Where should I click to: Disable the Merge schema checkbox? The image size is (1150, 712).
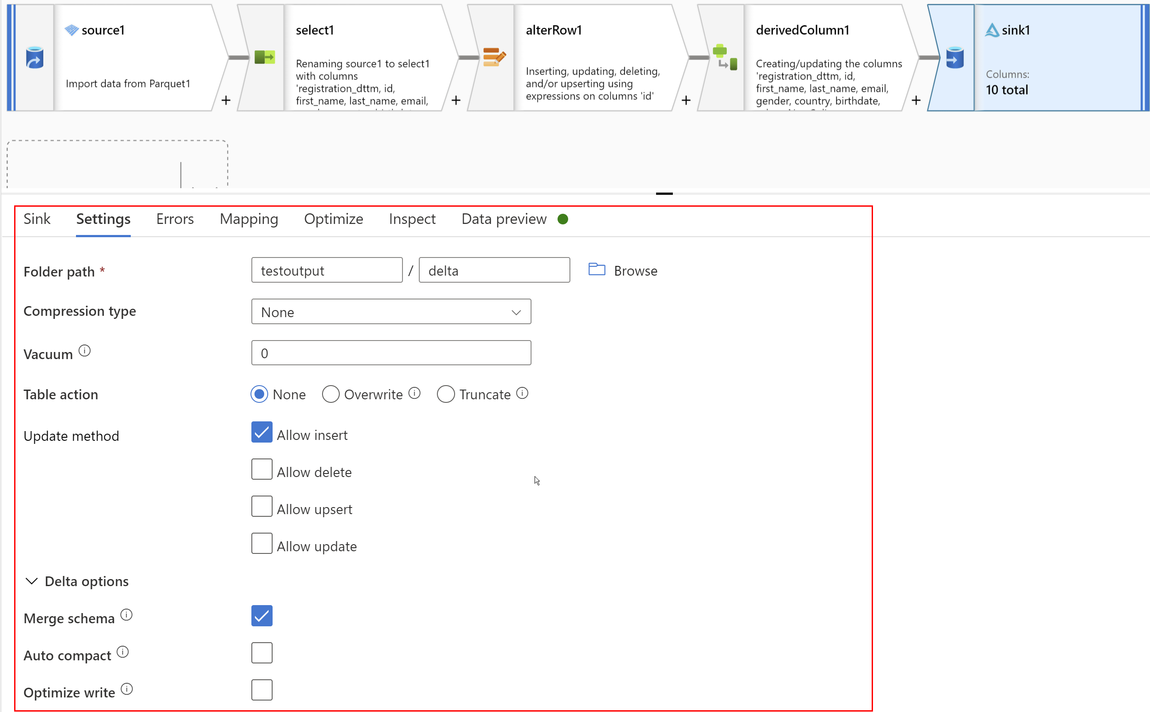[262, 615]
